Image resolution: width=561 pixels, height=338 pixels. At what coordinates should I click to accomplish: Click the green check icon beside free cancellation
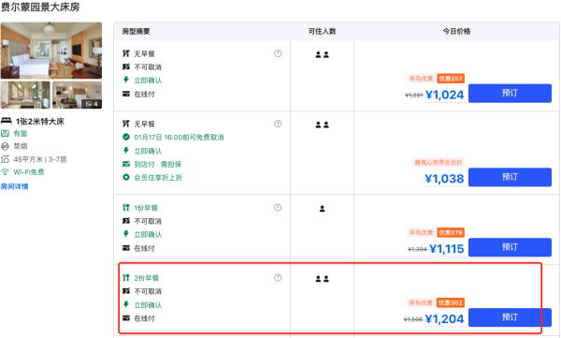[x=126, y=137]
